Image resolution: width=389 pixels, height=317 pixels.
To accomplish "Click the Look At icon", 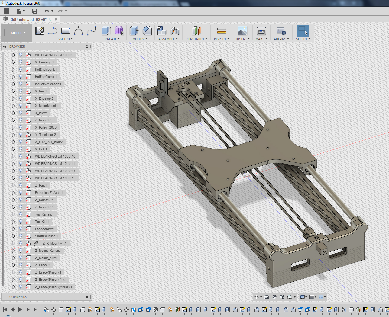I will tap(266, 297).
